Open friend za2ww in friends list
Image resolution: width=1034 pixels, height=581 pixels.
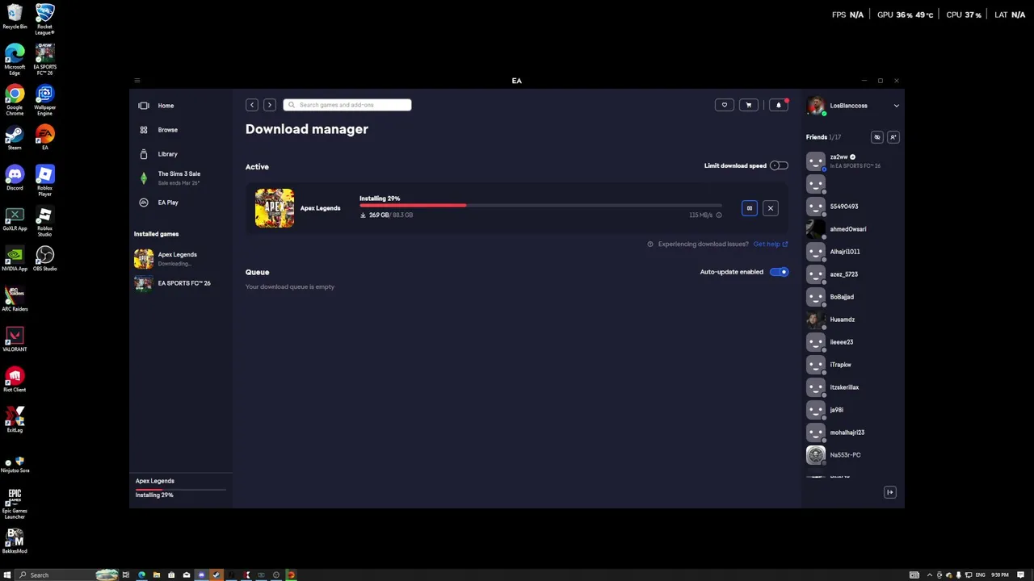(x=853, y=161)
